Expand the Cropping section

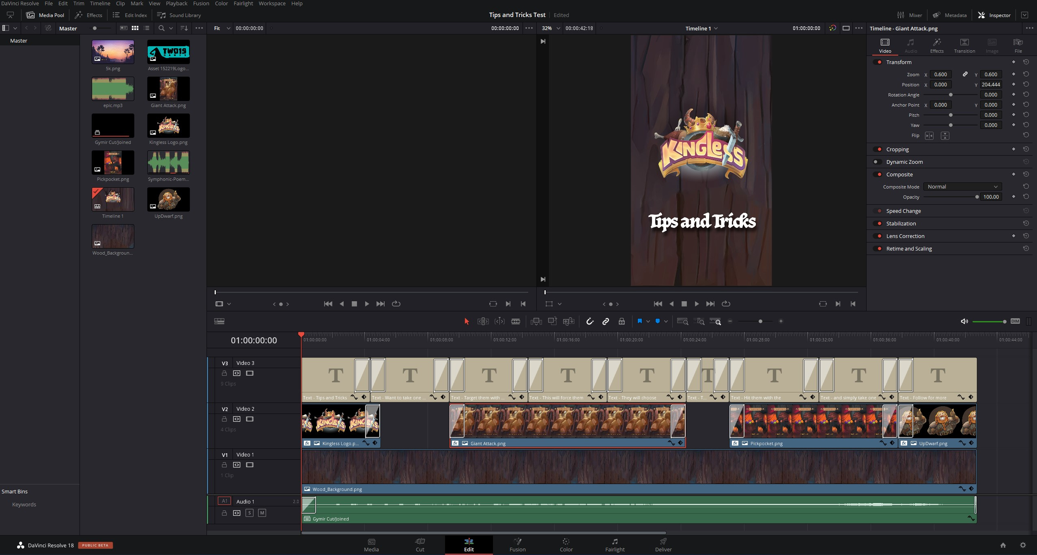(897, 149)
